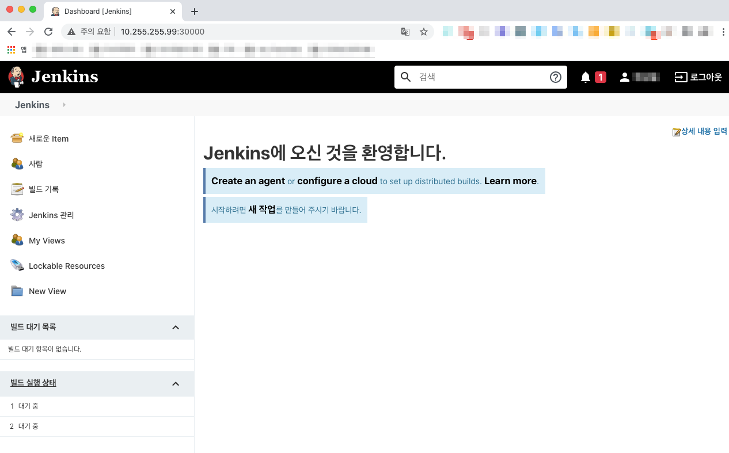
Task: Click the "1 대기 중" executor row
Action: (x=97, y=406)
